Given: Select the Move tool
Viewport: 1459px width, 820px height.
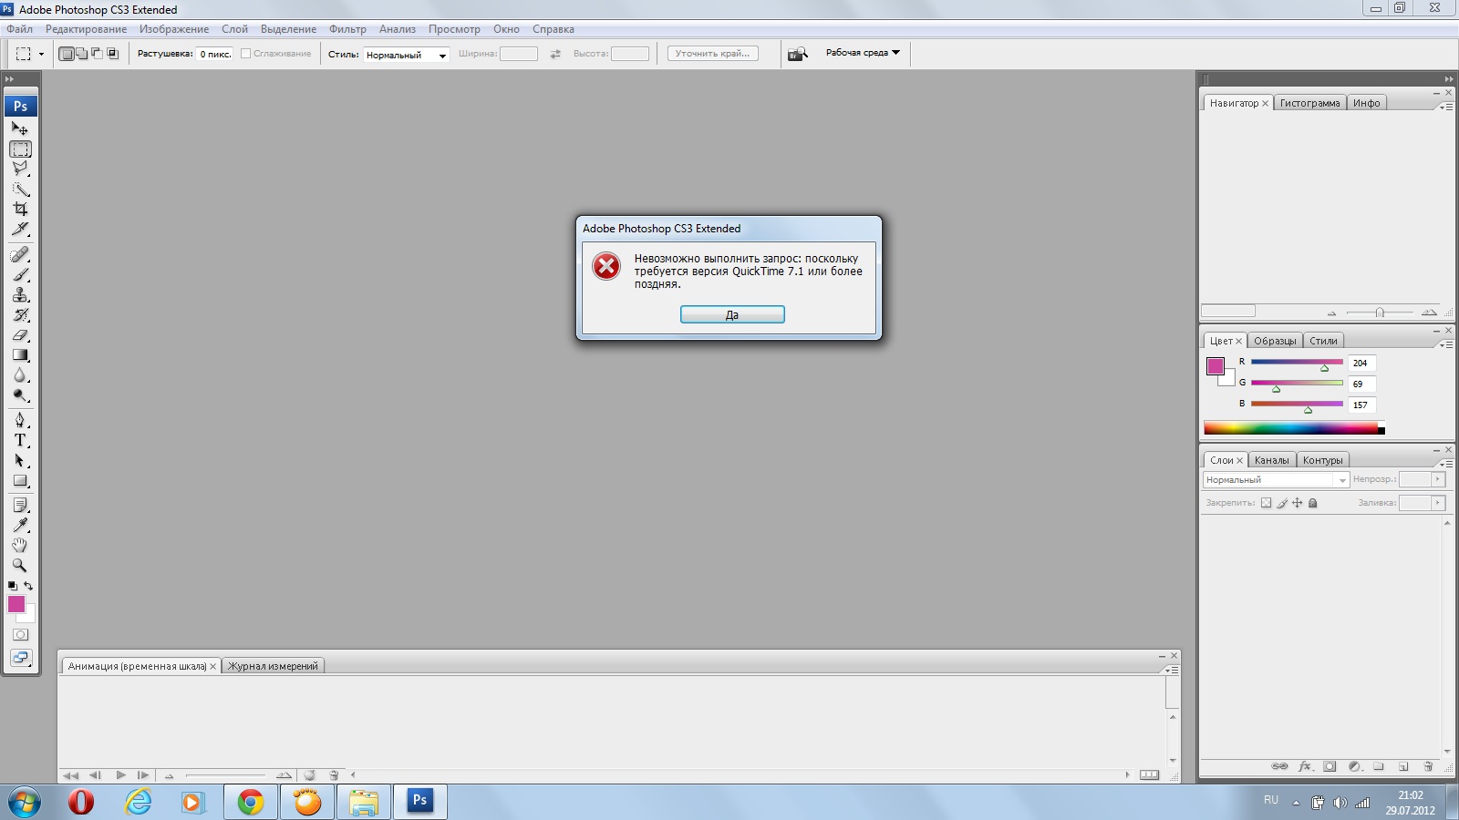Looking at the screenshot, I should click(x=20, y=128).
